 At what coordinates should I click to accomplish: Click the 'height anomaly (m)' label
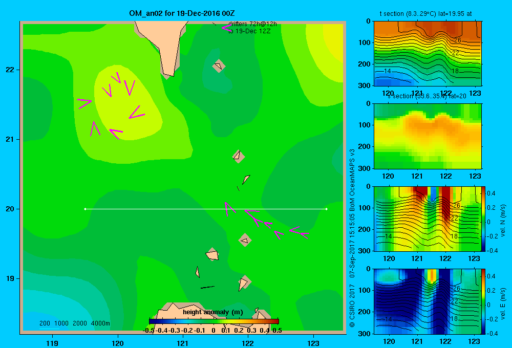[213, 312]
